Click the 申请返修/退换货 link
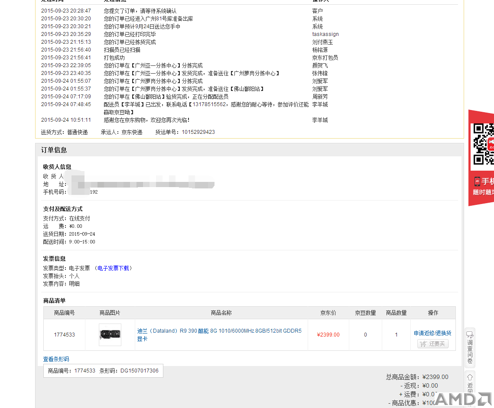This screenshot has height=408, width=494. pos(432,333)
